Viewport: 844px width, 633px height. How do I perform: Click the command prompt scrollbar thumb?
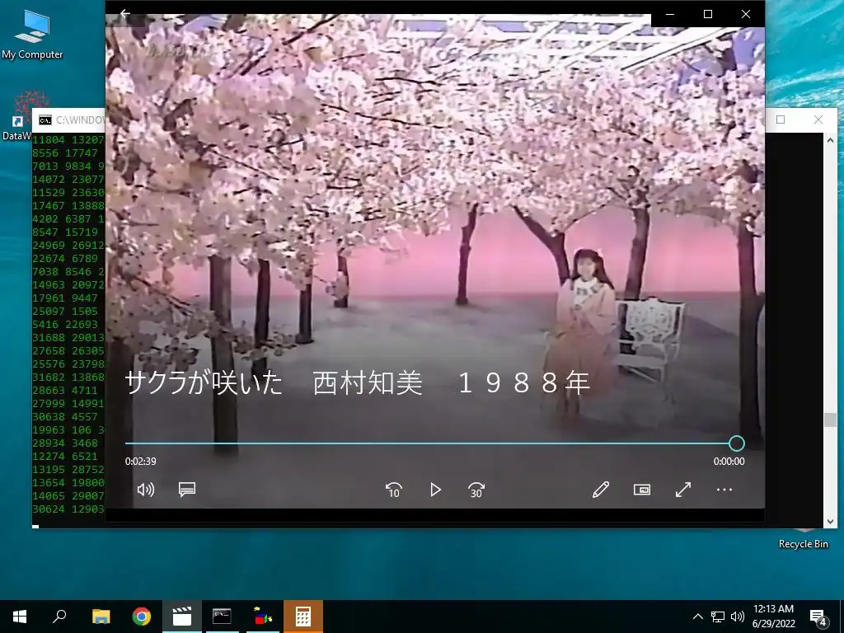830,420
